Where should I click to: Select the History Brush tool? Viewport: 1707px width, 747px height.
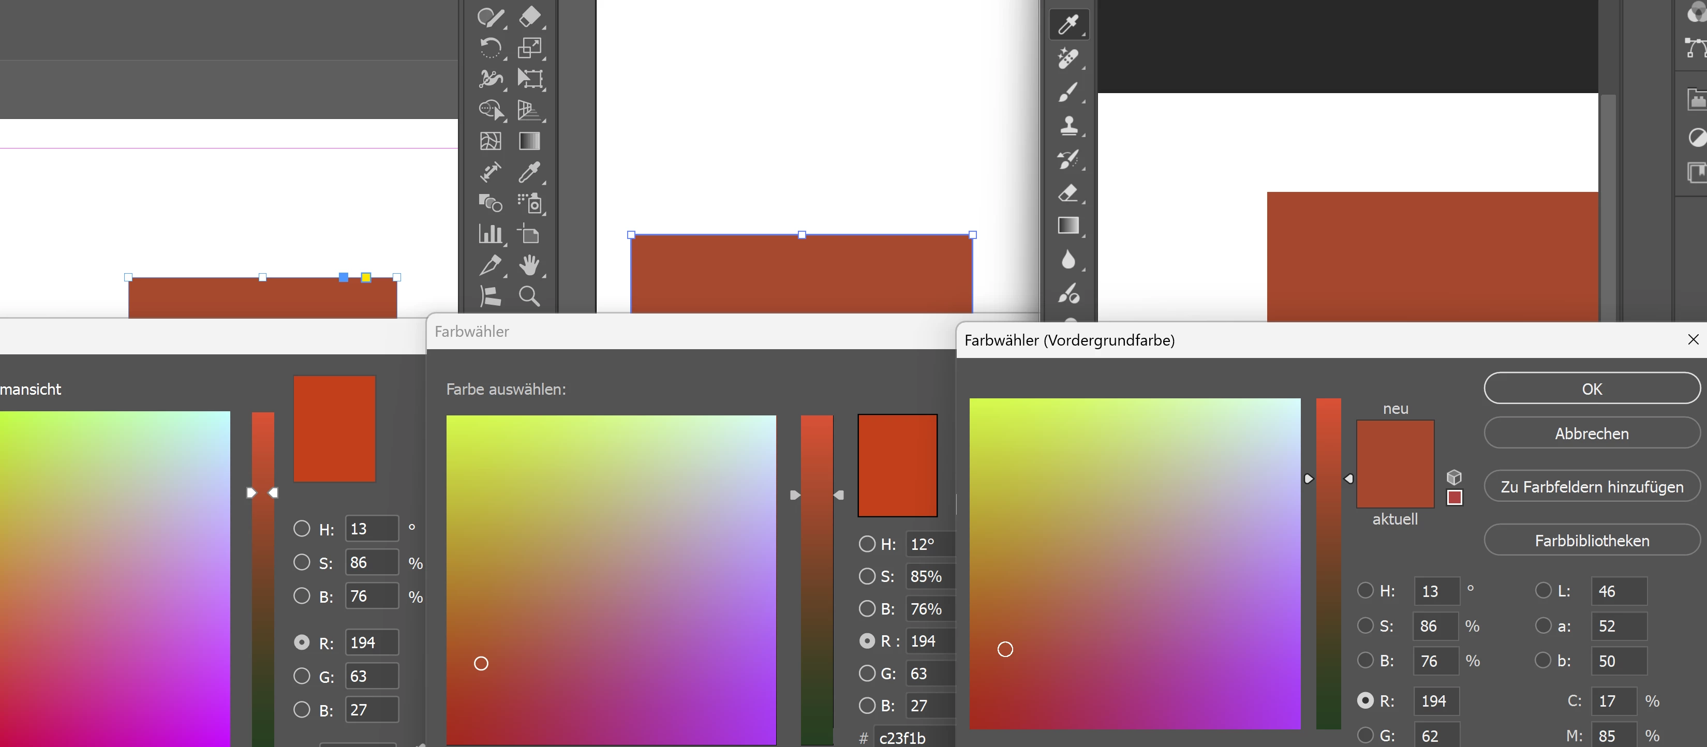coord(1068,159)
